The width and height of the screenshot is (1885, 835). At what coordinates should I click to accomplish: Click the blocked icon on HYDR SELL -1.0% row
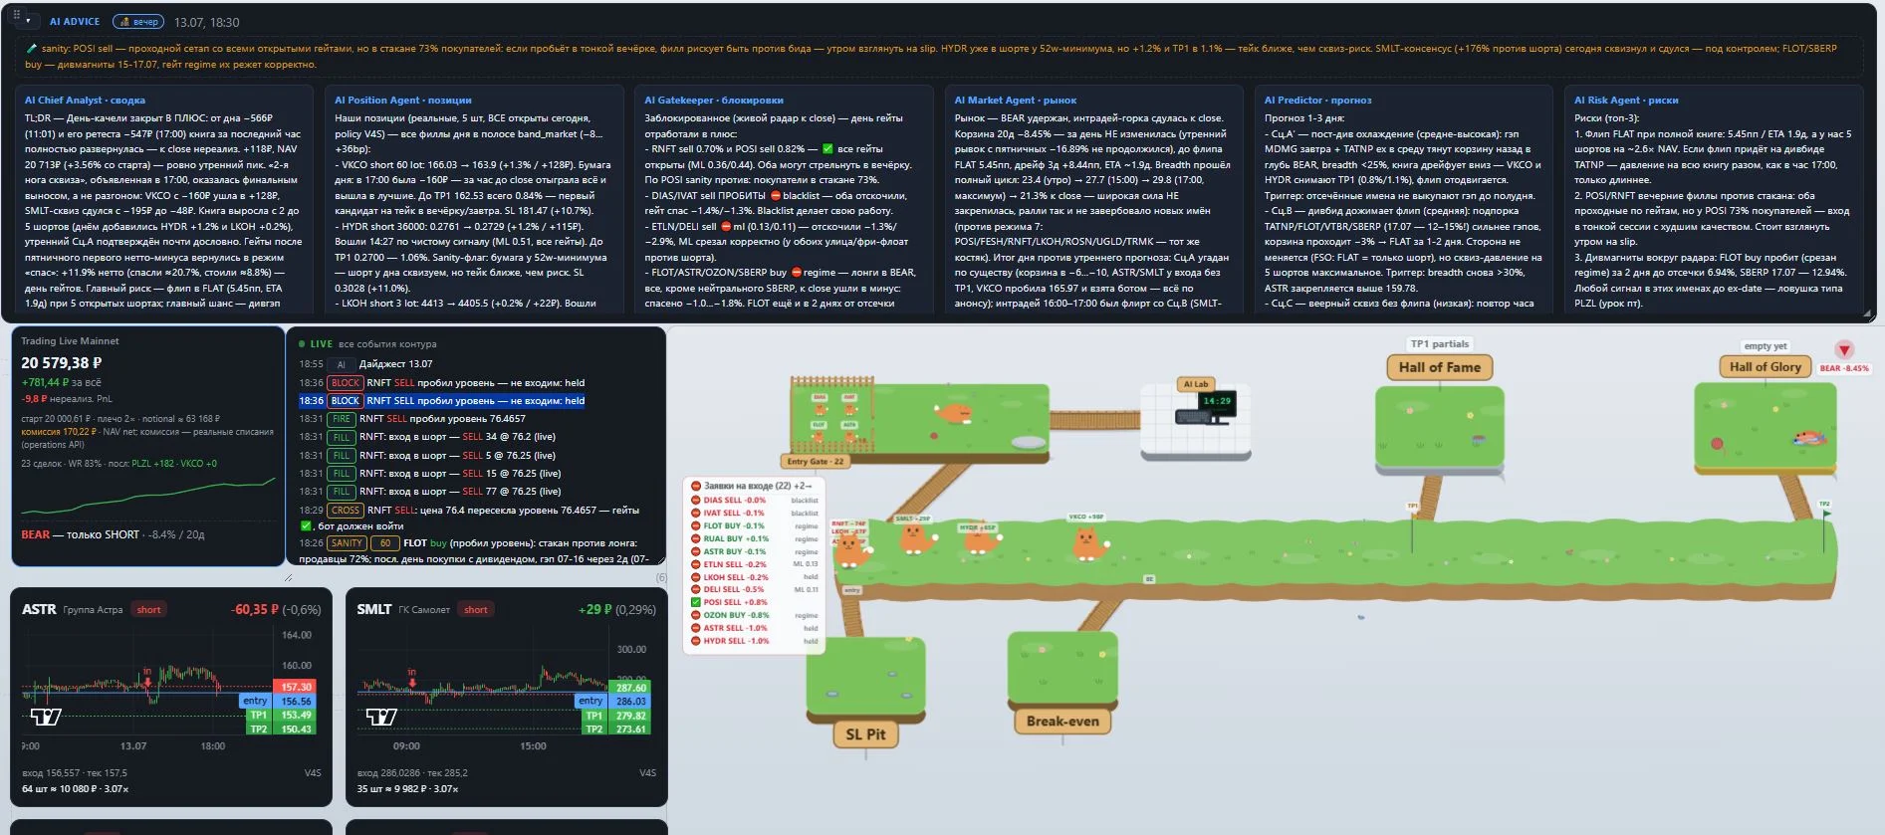[695, 641]
